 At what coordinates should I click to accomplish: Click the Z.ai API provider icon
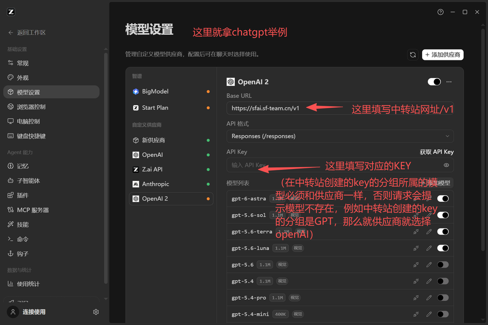coord(136,169)
